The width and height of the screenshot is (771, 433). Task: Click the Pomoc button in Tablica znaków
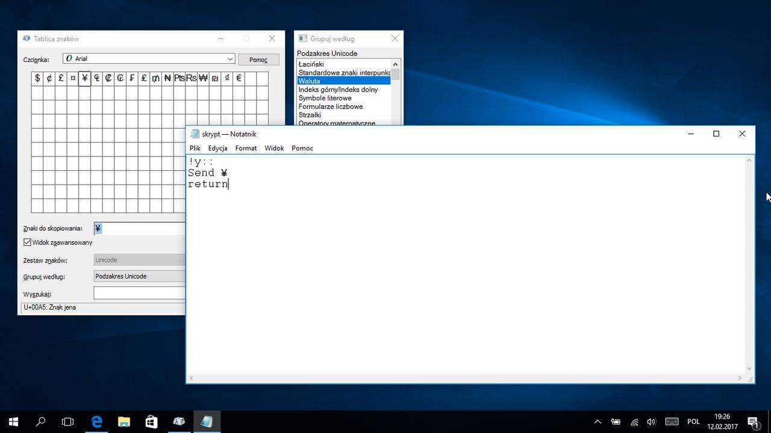258,60
